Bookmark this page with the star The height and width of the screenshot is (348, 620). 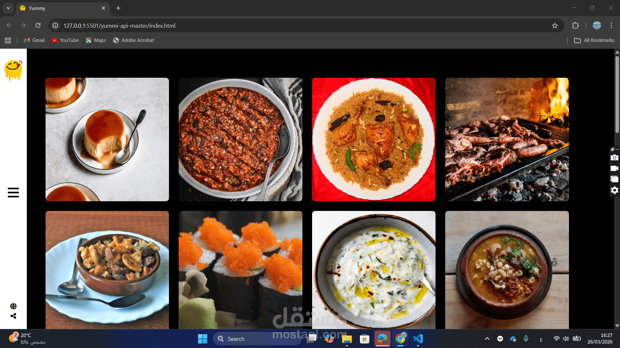click(x=555, y=25)
